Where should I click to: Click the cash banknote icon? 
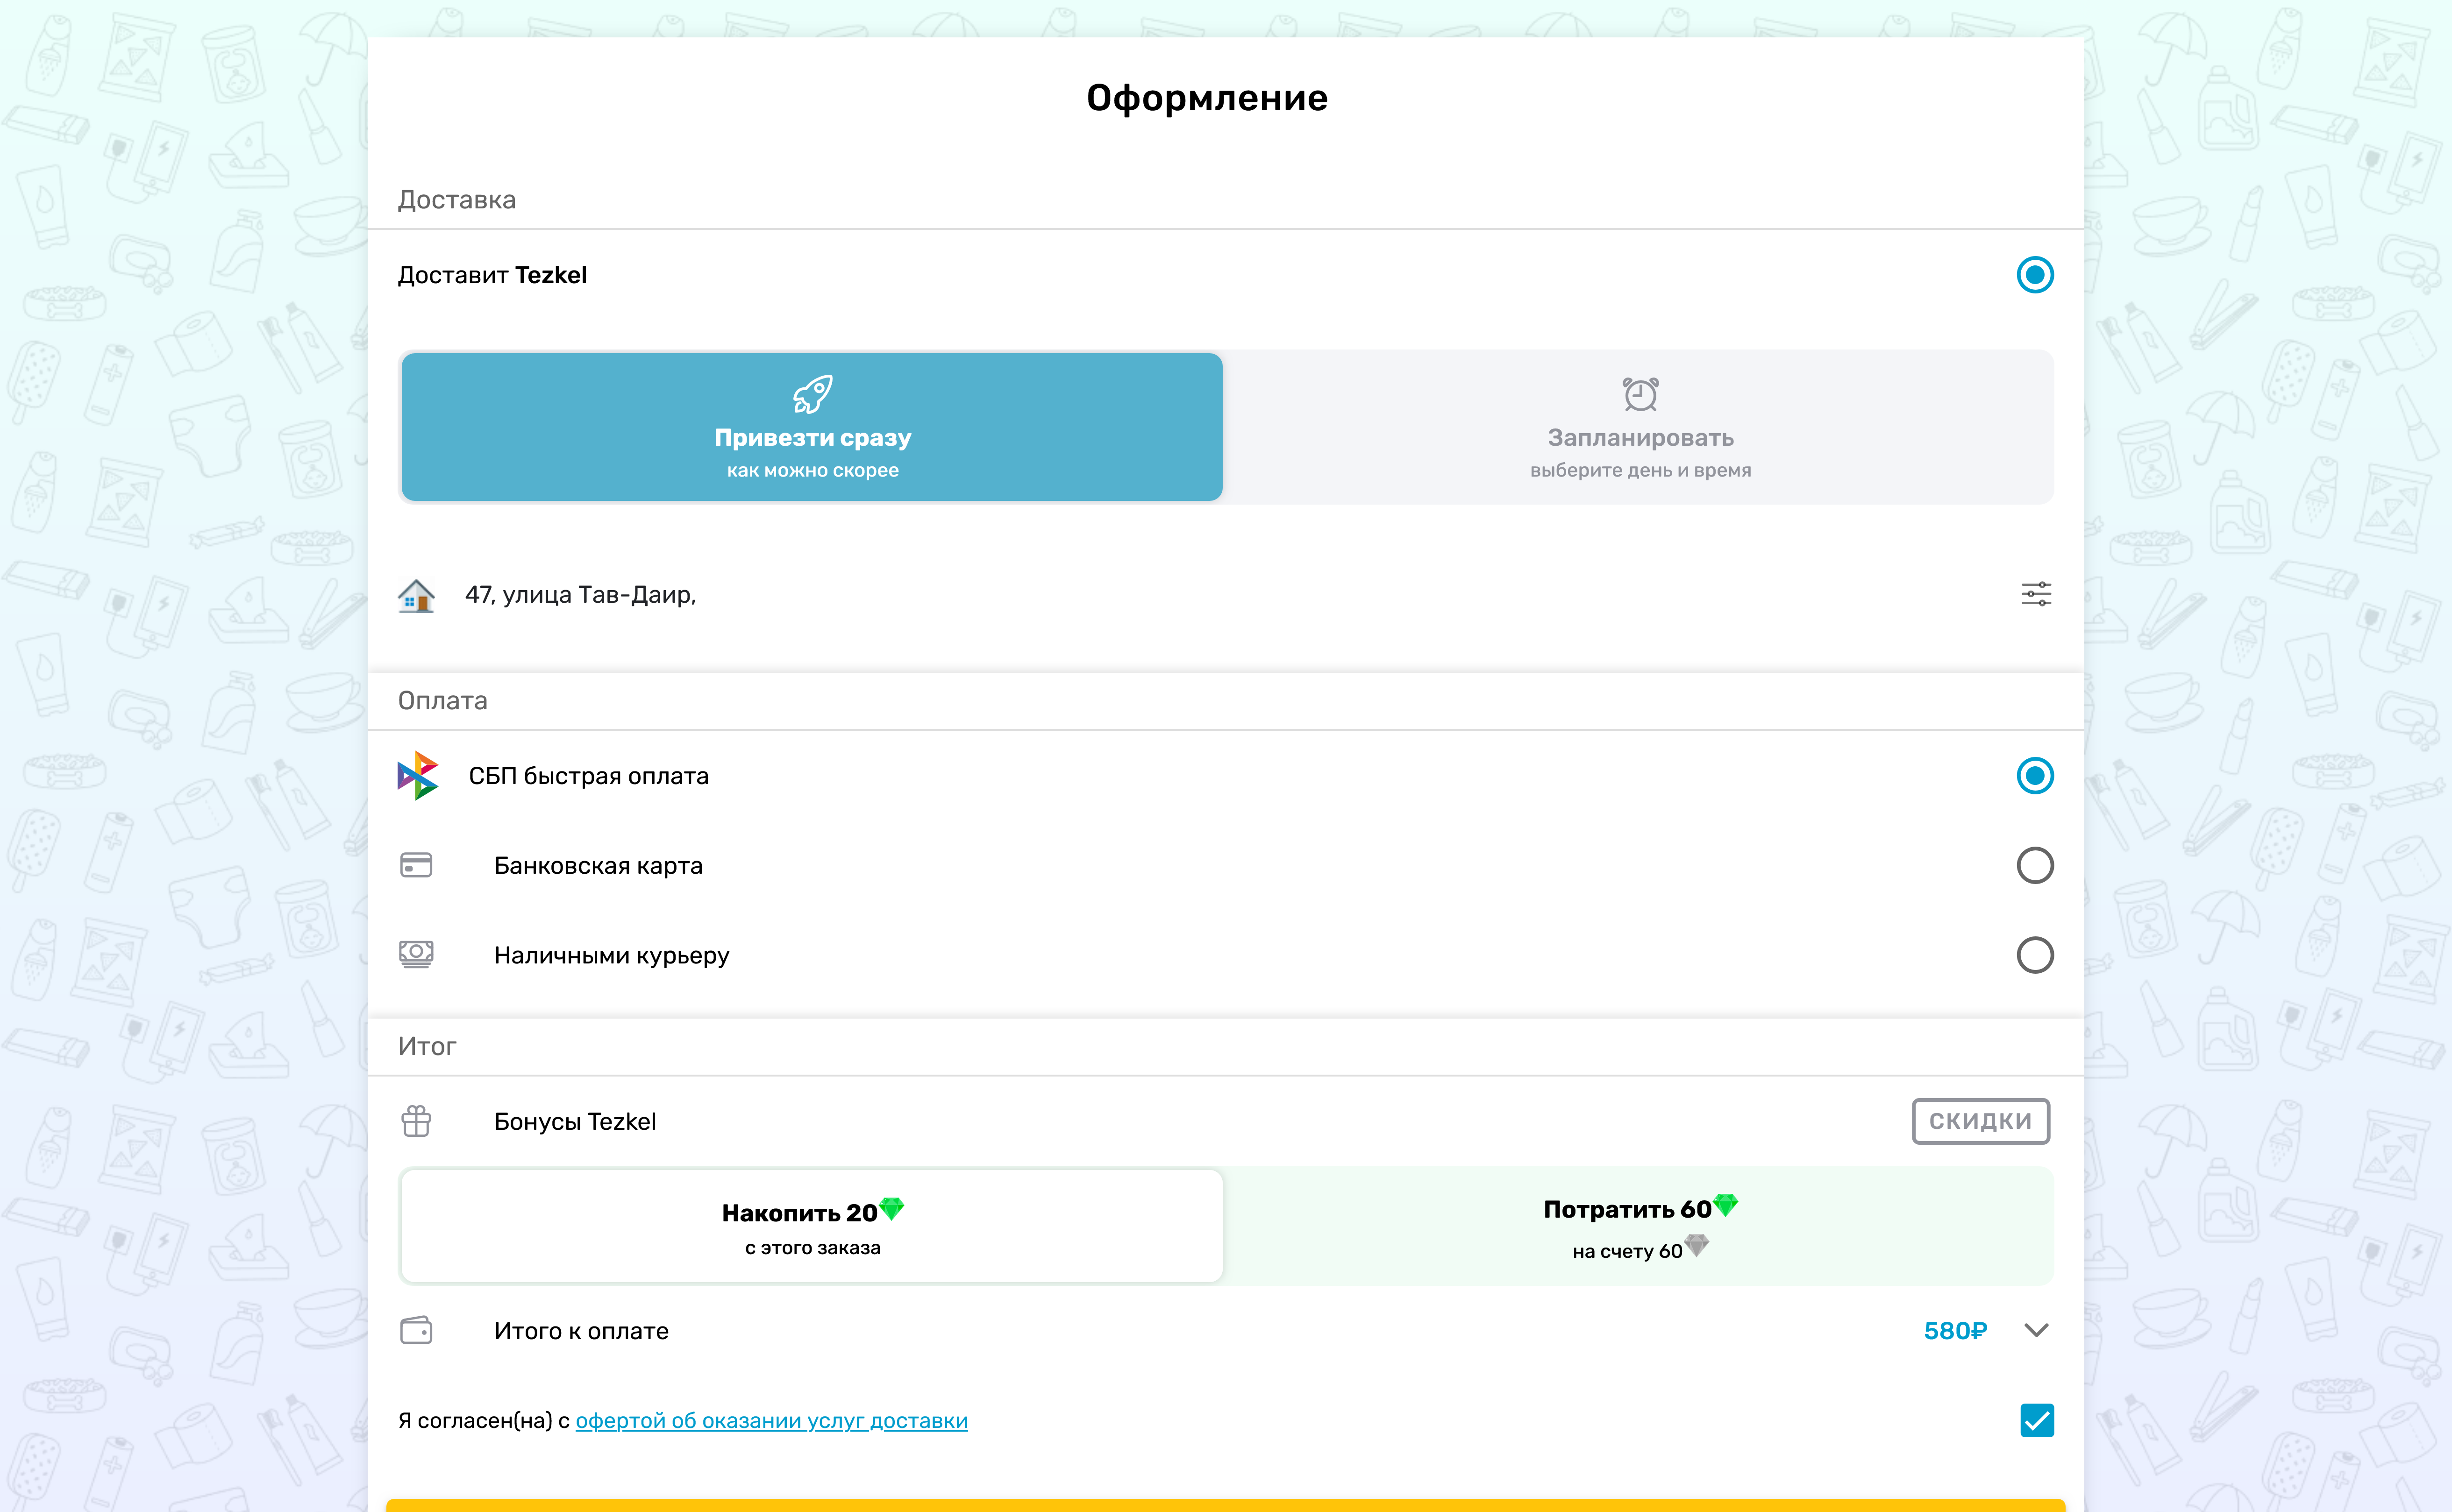(416, 954)
